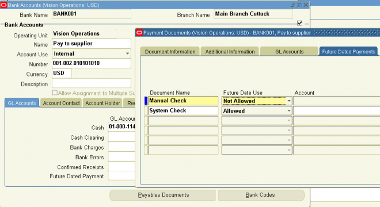380x207 pixels.
Task: Switch to GL Accounts tab in Payment Documents
Action: pos(290,52)
